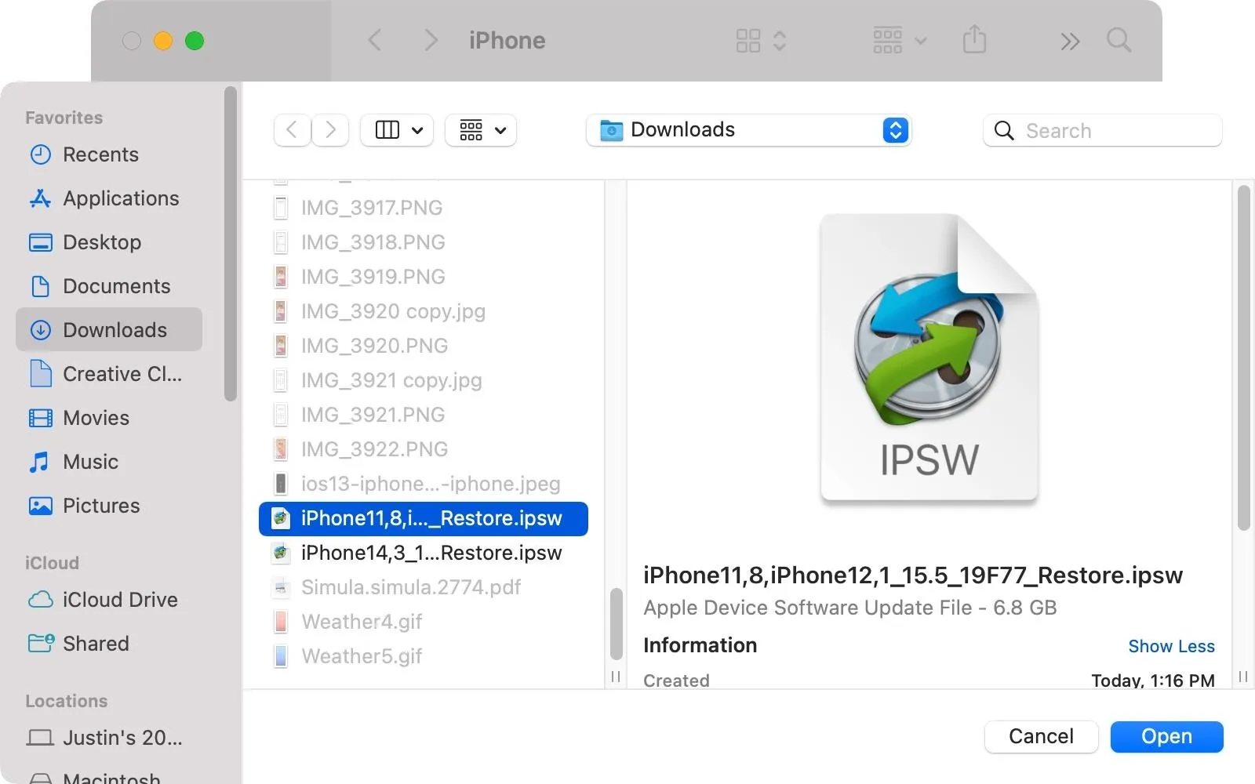
Task: Click the Finder window back arrow
Action: tap(376, 40)
